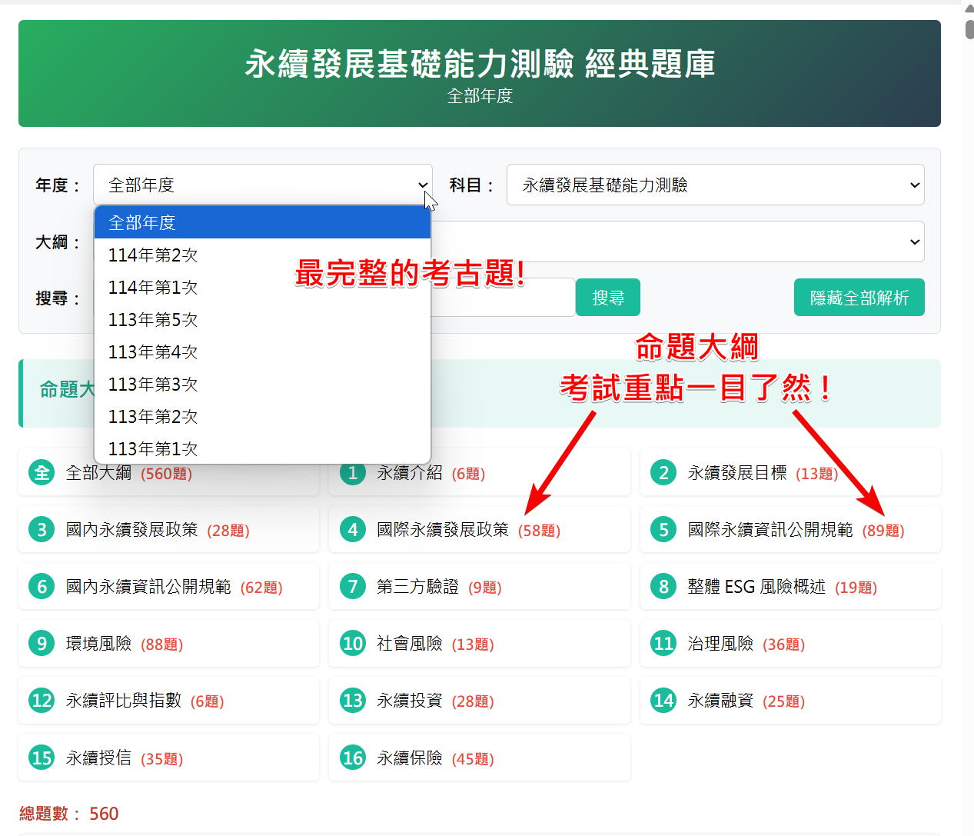Click the number 16 circle badge

(x=353, y=758)
